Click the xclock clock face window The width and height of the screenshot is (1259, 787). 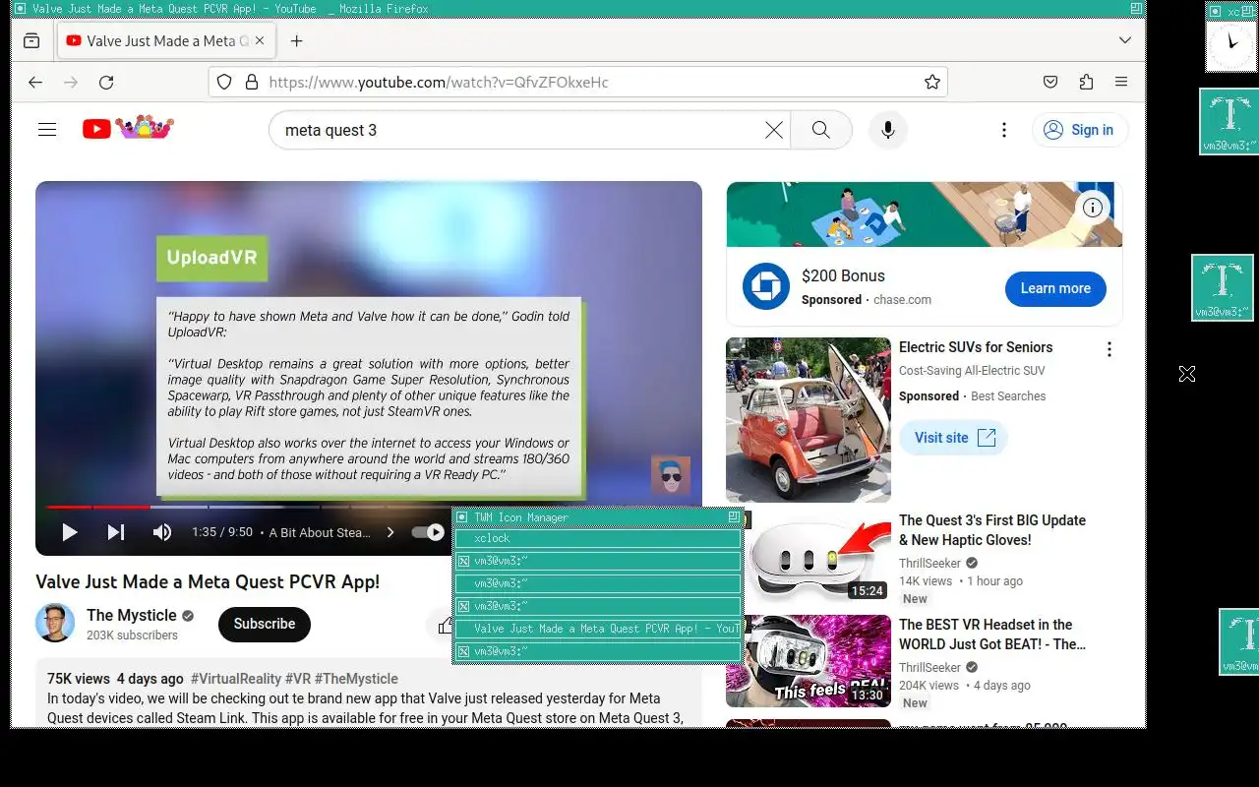pos(1231,45)
